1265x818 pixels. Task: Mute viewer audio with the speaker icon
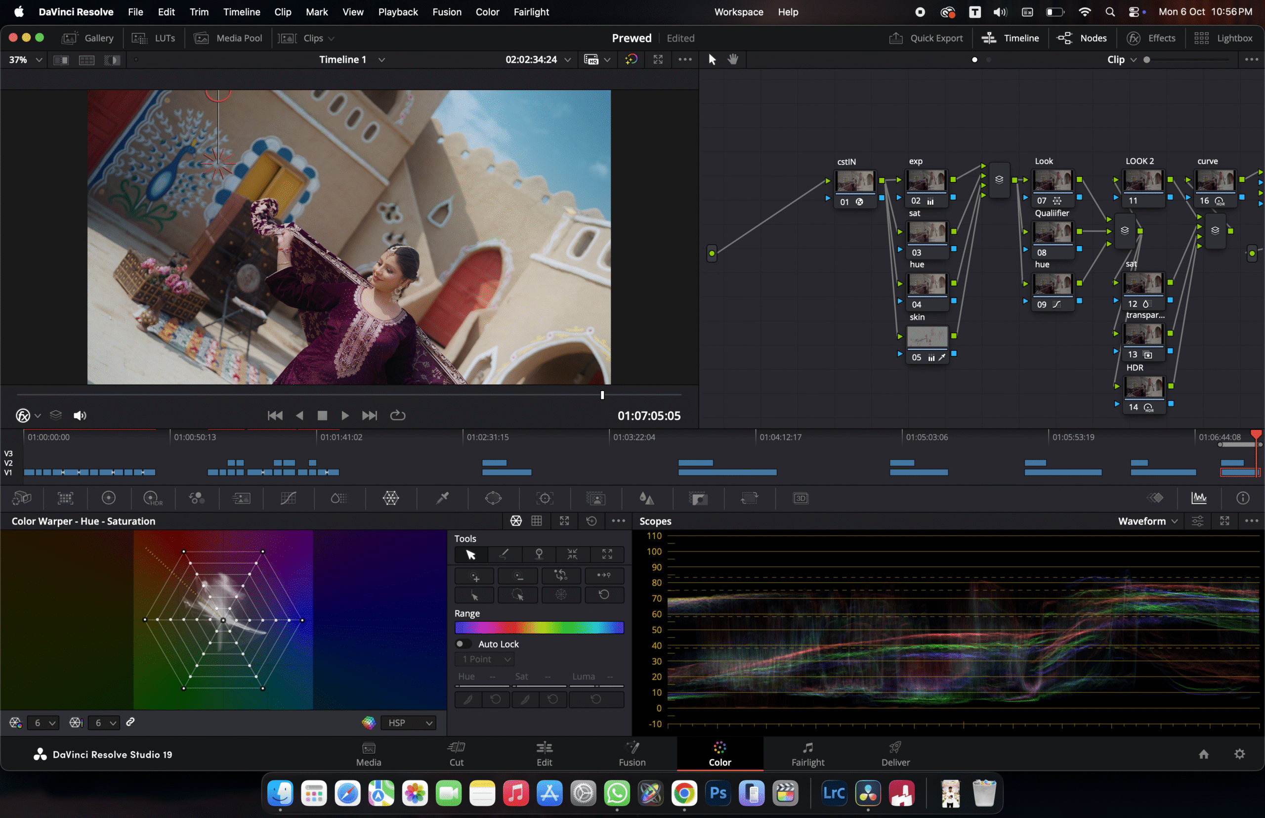(x=80, y=415)
